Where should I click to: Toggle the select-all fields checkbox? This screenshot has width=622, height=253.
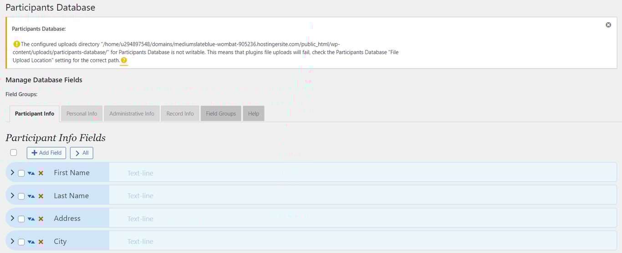(x=14, y=153)
